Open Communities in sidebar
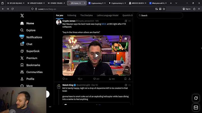The width and height of the screenshot is (202, 113). point(31,72)
